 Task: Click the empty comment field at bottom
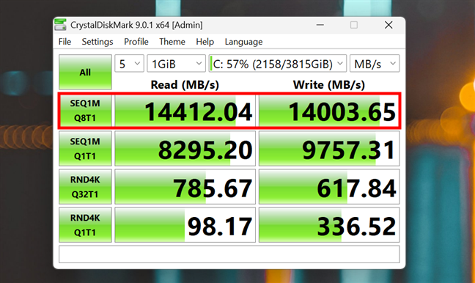coord(229,254)
